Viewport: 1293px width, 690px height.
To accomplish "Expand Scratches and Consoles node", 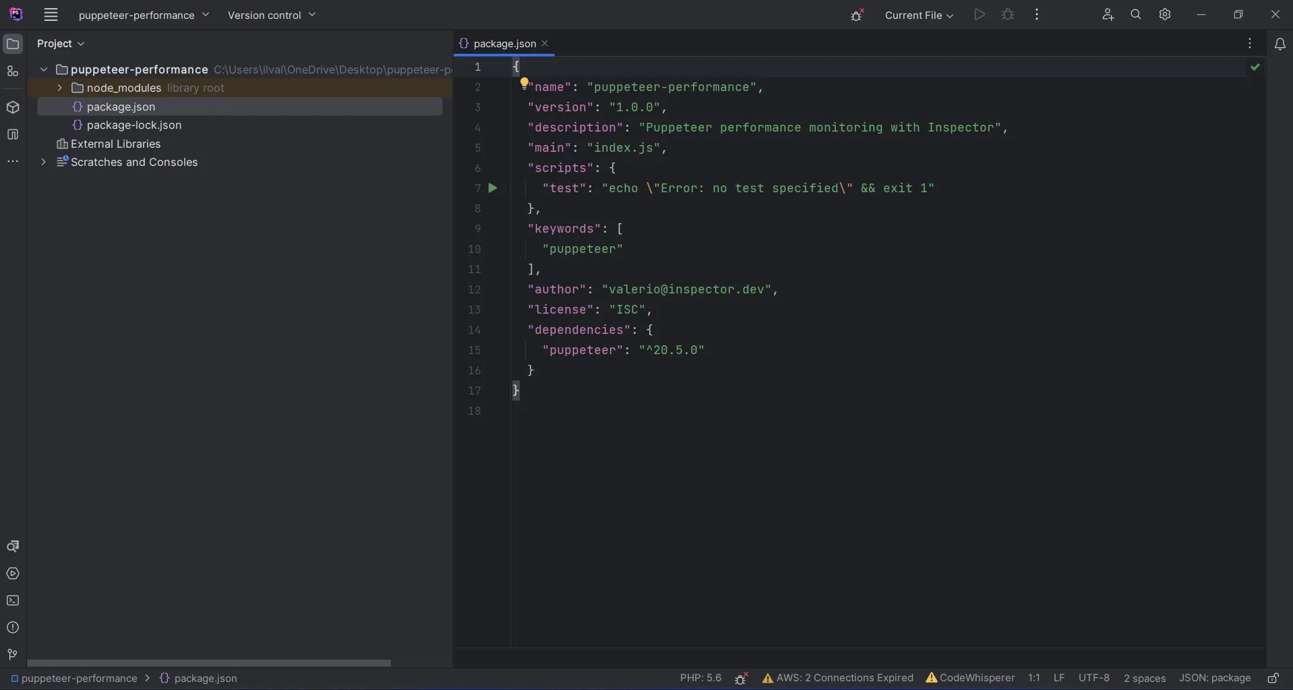I will click(x=43, y=163).
